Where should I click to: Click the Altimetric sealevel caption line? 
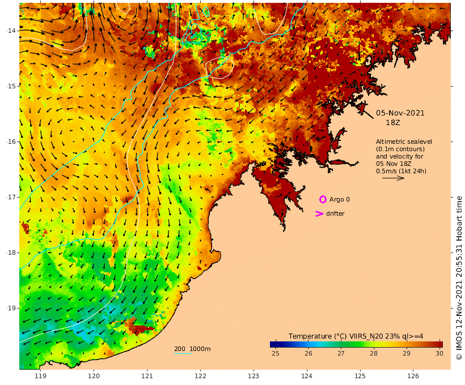[404, 142]
